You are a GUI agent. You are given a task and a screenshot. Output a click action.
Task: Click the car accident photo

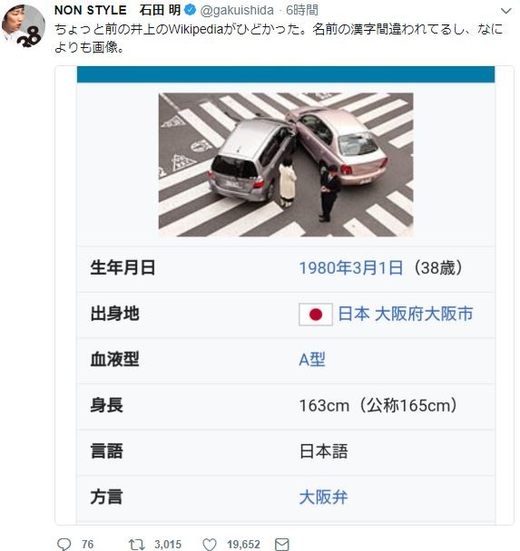coord(286,164)
